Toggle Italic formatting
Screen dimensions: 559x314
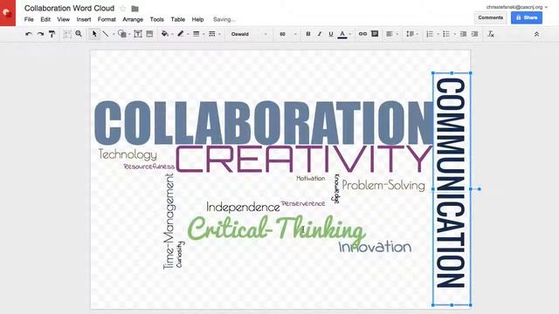320,34
